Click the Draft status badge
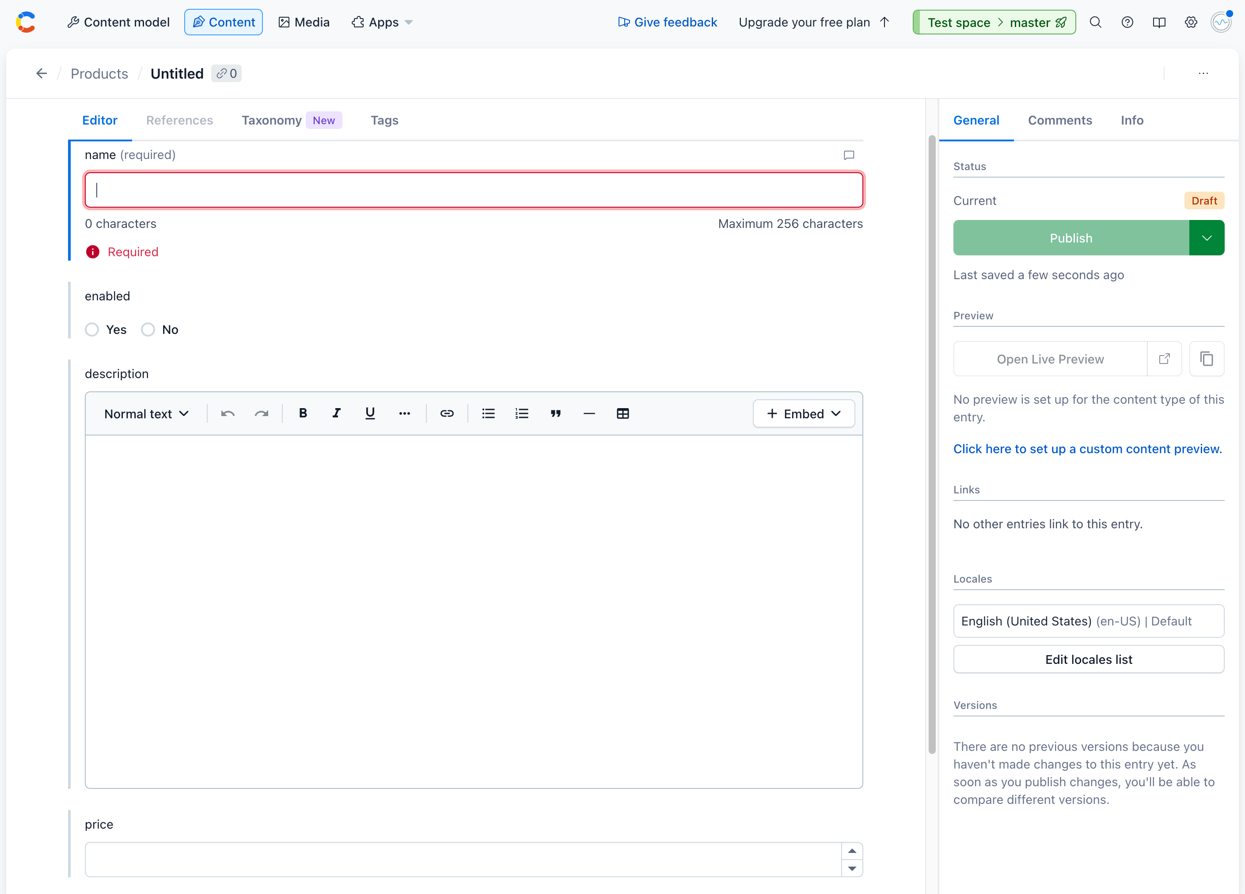Image resolution: width=1245 pixels, height=894 pixels. (x=1204, y=201)
